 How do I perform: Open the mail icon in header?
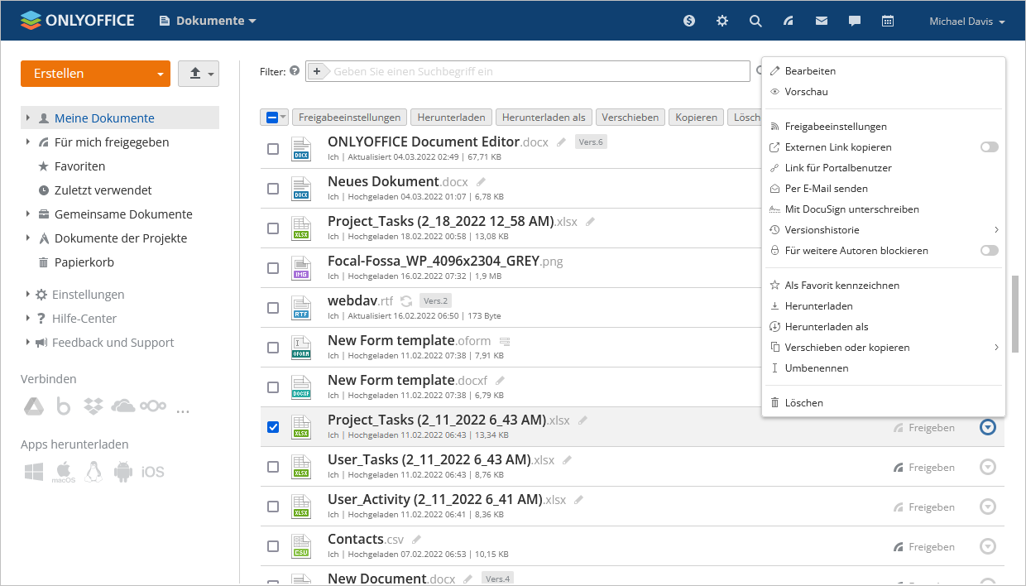tap(822, 21)
